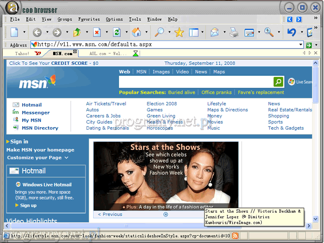Click the Back navigation arrow button
Viewport: 324px width, 243px height.
pyautogui.click(x=37, y=32)
